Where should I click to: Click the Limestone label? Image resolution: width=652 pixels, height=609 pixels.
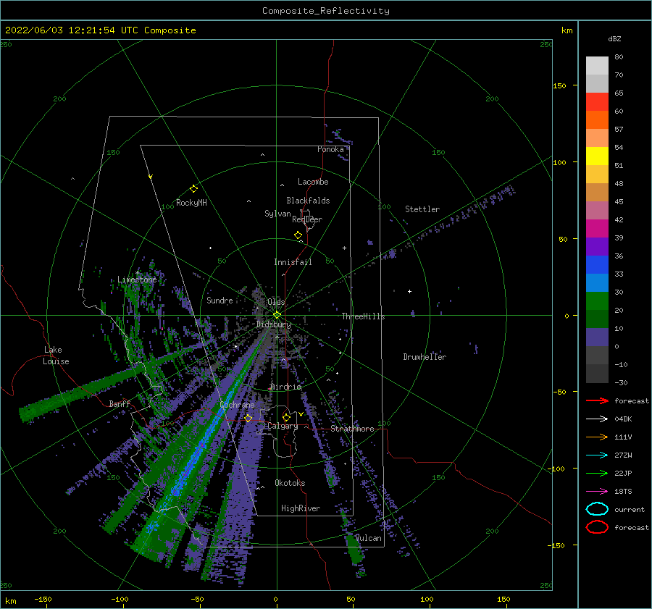pyautogui.click(x=137, y=280)
